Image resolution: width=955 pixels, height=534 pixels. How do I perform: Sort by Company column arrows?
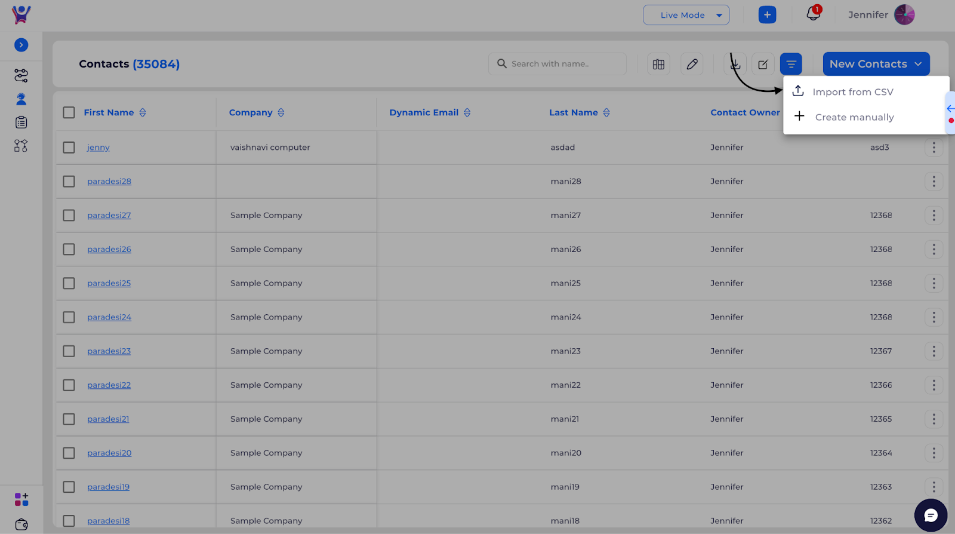coord(281,112)
